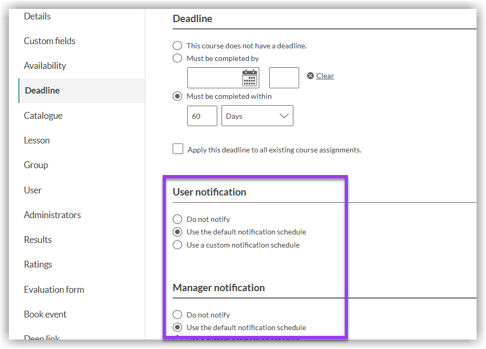Click the empty time box beside calendar
The width and height of the screenshot is (486, 349).
(284, 78)
